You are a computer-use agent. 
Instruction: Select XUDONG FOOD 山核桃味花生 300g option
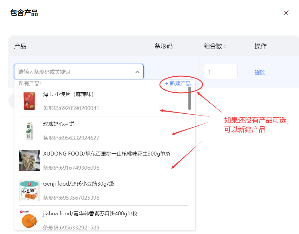click(x=107, y=154)
